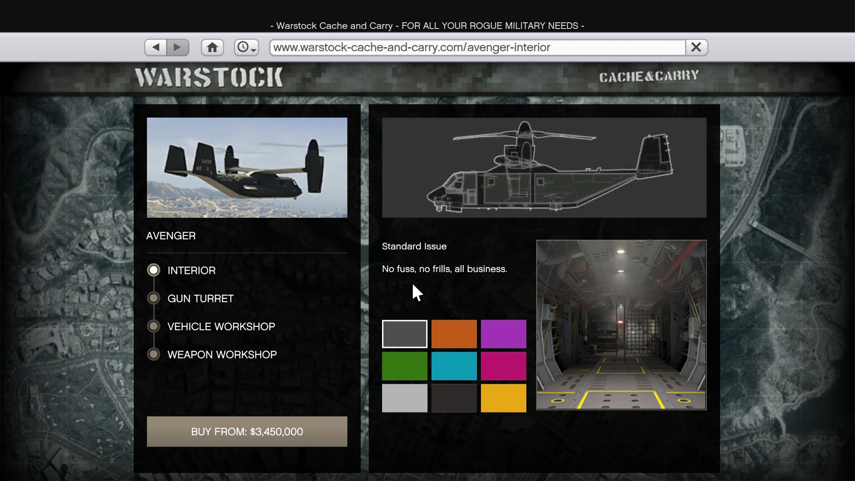
Task: Click the Avenger aircraft photo thumbnail
Action: click(247, 167)
